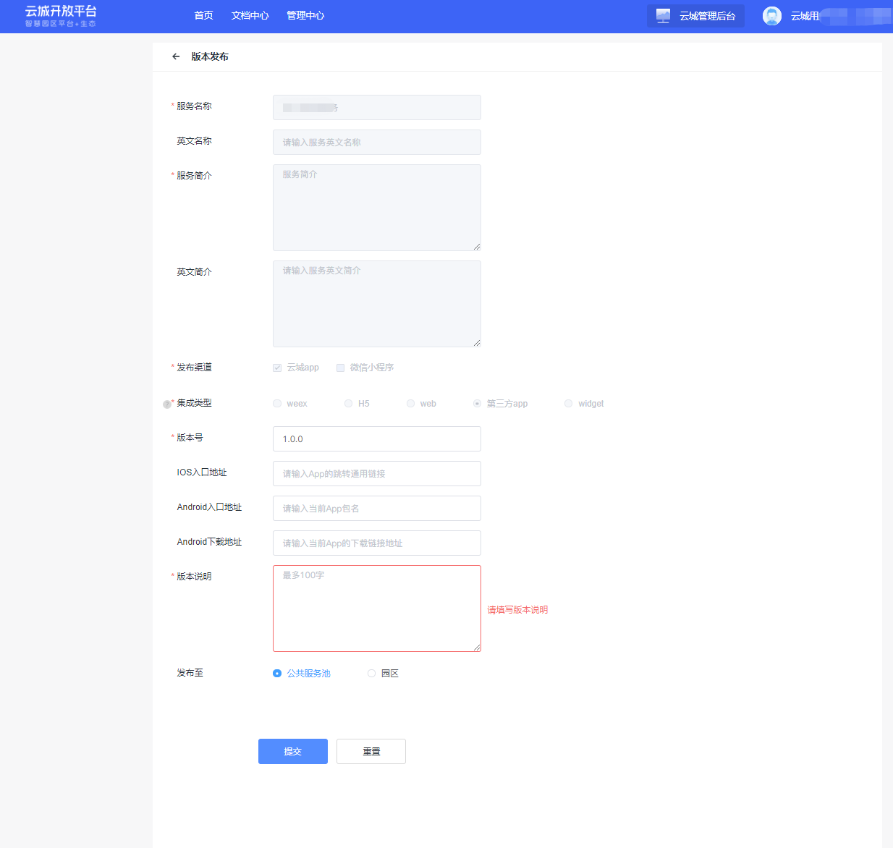Image resolution: width=893 pixels, height=848 pixels.
Task: Open the 首页 menu item
Action: click(x=204, y=16)
